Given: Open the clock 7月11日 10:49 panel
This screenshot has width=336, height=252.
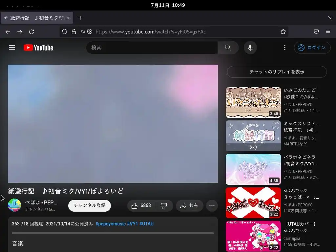Looking at the screenshot, I should coord(168,5).
